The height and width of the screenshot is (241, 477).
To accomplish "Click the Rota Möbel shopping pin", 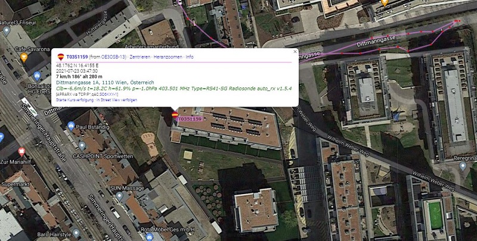I will point(149,236).
